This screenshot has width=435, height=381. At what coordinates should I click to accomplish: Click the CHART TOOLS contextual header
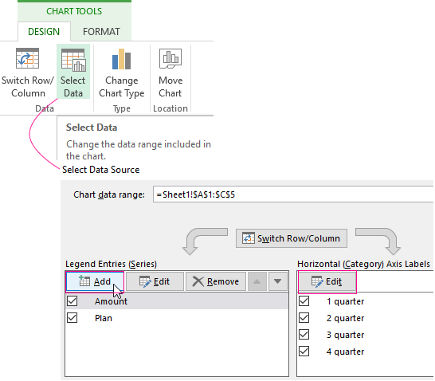[x=74, y=11]
